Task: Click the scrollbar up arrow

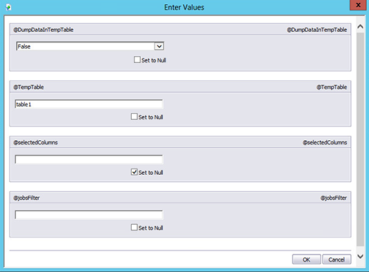Action: (360, 26)
